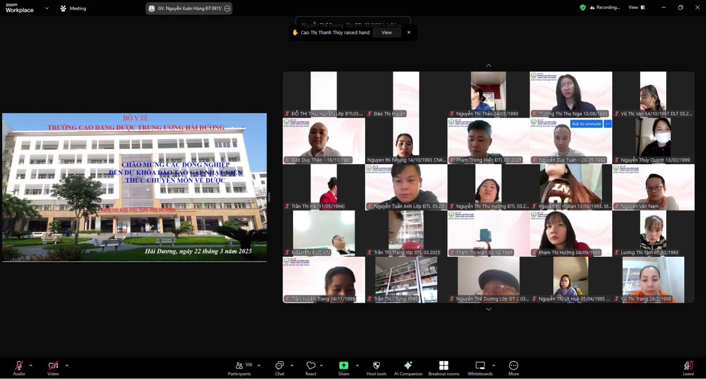
Task: Expand the Video options caret
Action: coord(67,365)
